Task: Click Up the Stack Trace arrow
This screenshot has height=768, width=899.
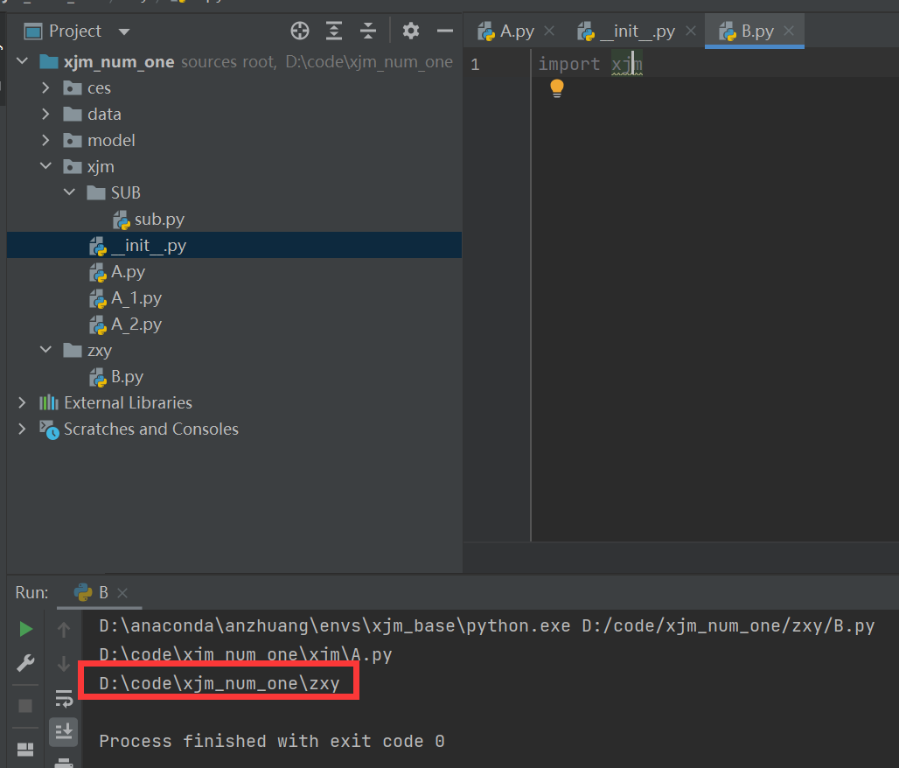Action: click(64, 629)
